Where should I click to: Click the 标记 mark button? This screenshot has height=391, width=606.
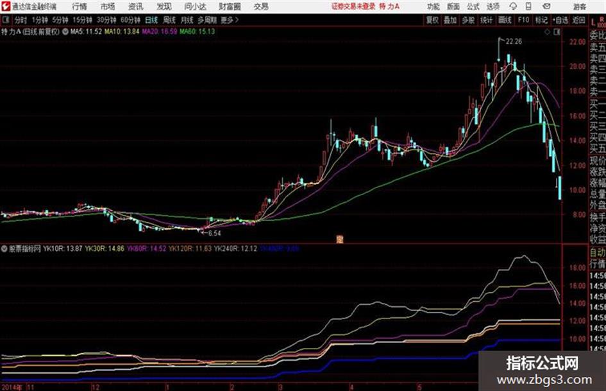click(541, 20)
